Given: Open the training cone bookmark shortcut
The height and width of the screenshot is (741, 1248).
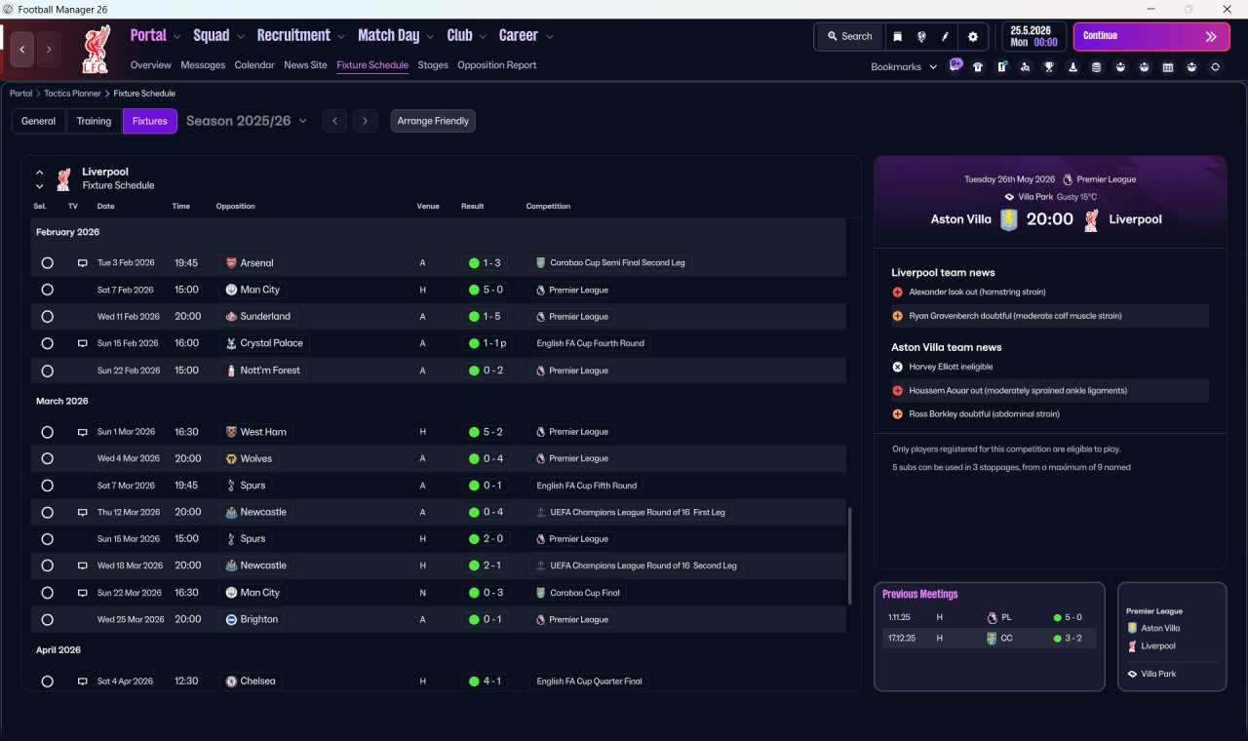Looking at the screenshot, I should click(1073, 67).
